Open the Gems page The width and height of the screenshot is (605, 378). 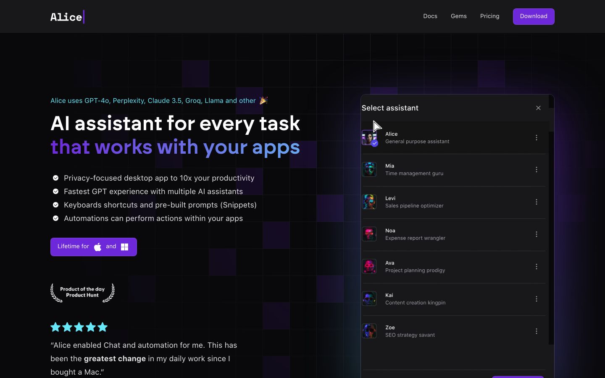point(459,16)
